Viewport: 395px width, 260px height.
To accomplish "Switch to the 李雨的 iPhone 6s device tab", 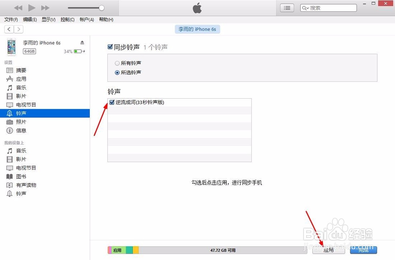I will coord(197,29).
